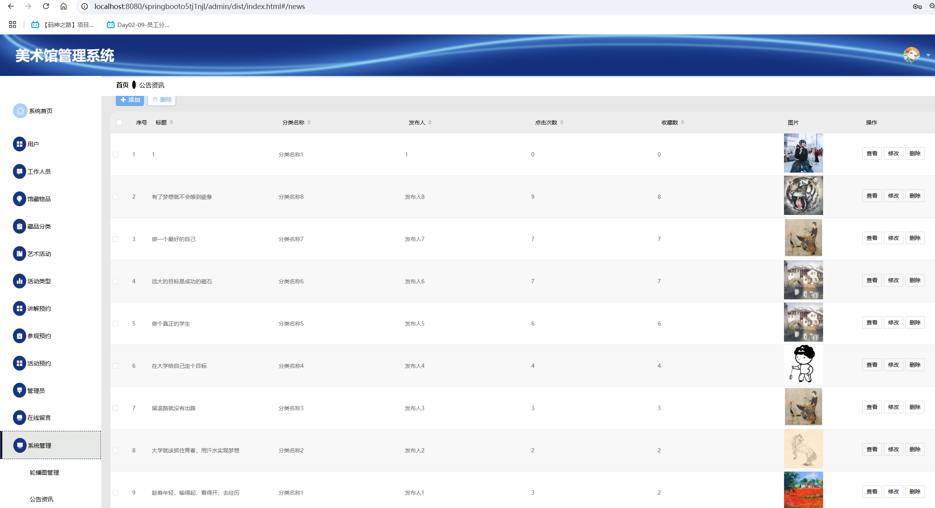The image size is (935, 508).
Task: Open the 参观预约 sidebar icon
Action: pyautogui.click(x=19, y=336)
